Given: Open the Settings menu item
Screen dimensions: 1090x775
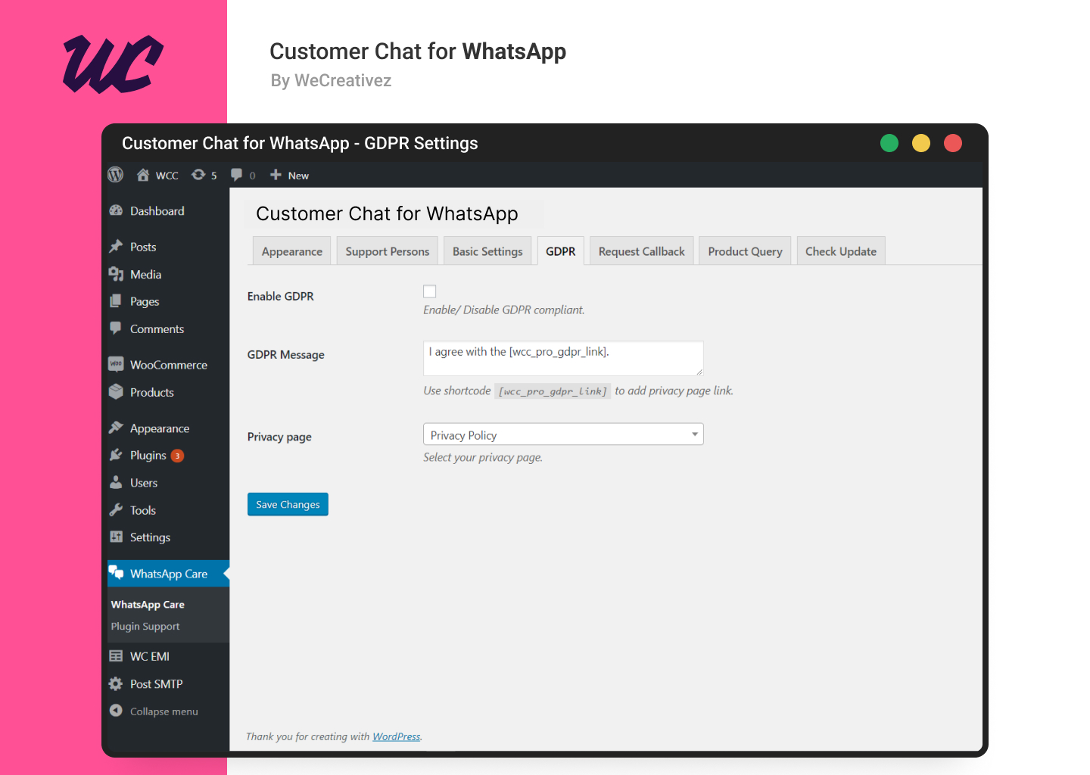Looking at the screenshot, I should (150, 537).
